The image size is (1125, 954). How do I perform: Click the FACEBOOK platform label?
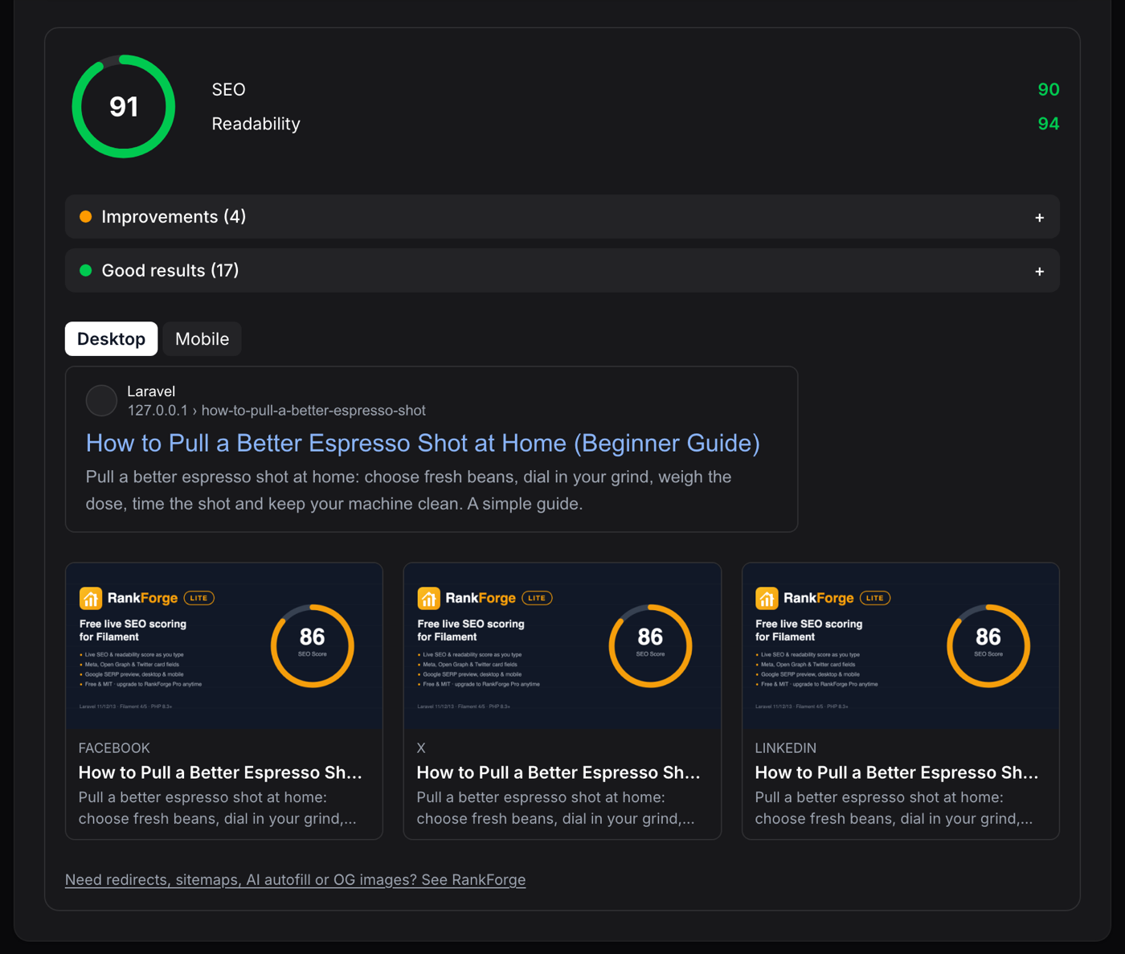[114, 748]
